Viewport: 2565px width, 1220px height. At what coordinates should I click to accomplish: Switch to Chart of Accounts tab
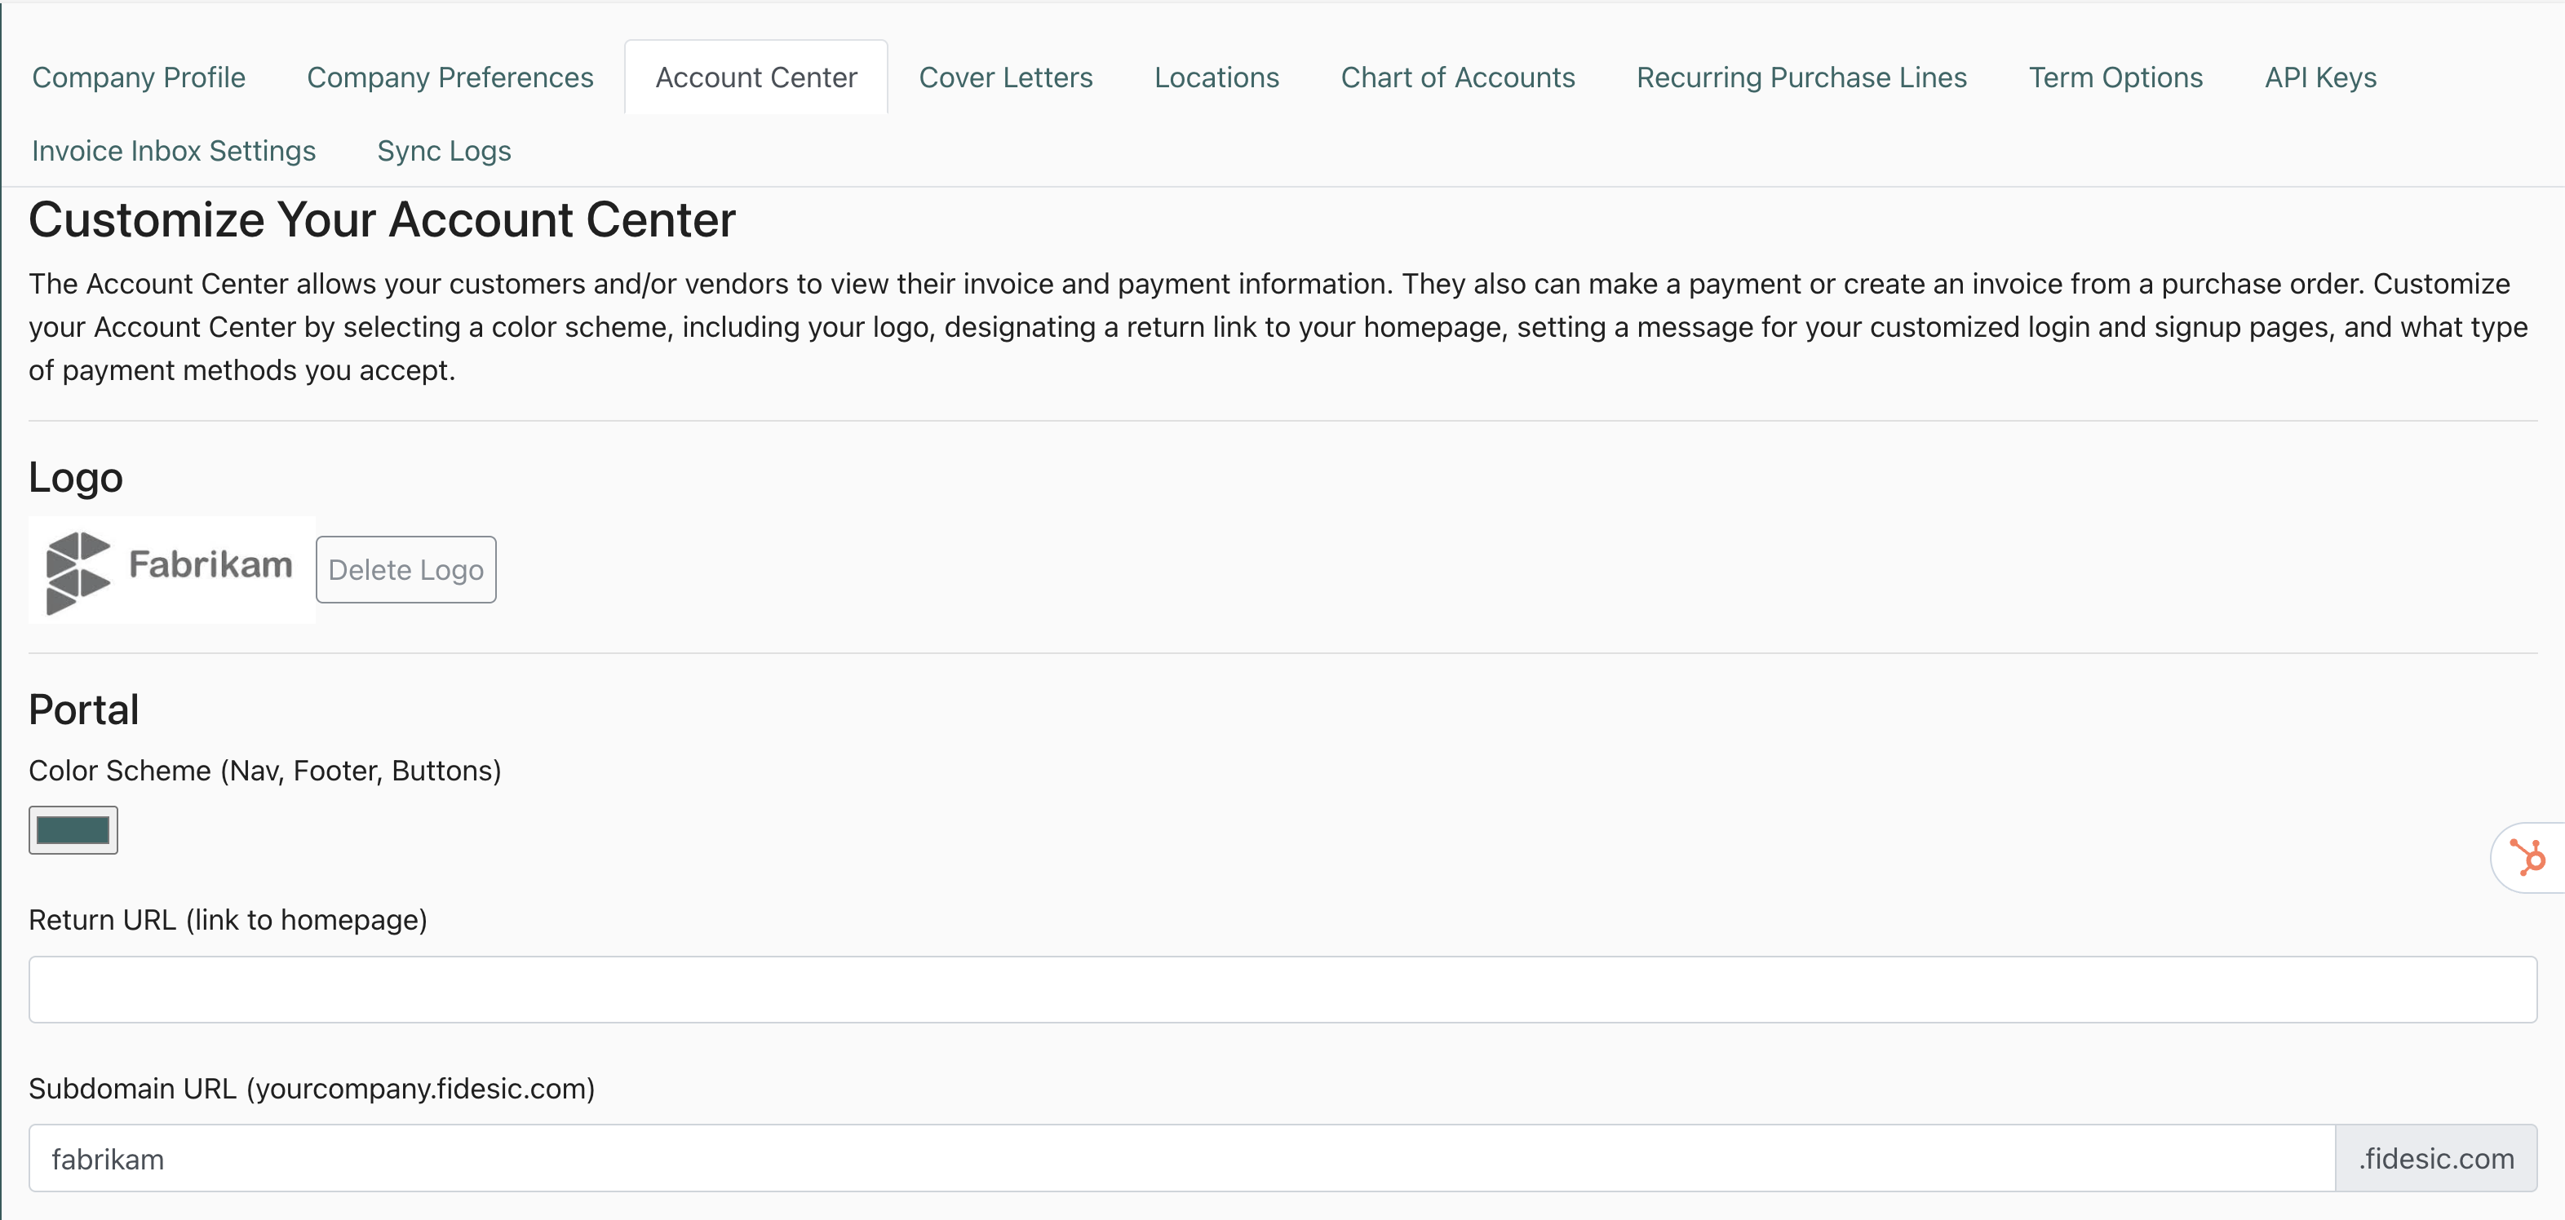pos(1457,77)
